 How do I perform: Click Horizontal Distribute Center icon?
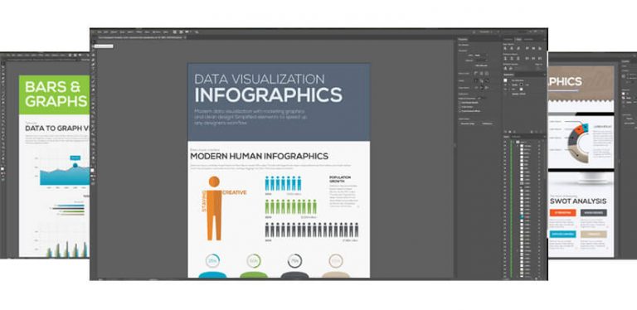click(533, 58)
